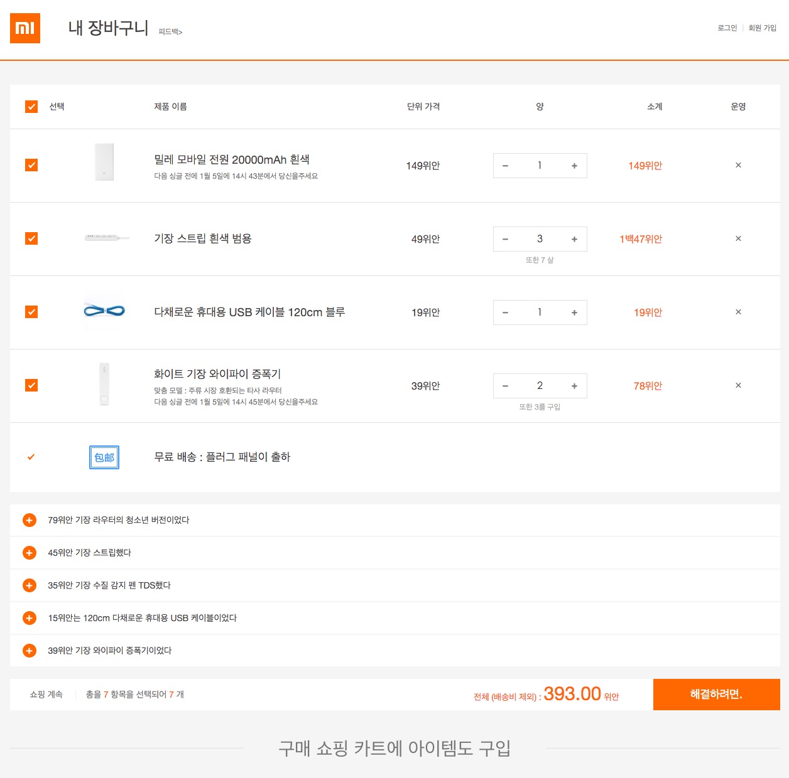The width and height of the screenshot is (789, 778).
Task: Toggle the select-all checkbox in header
Action: click(31, 107)
